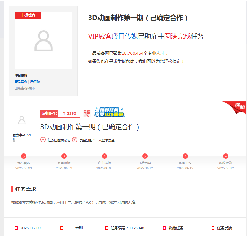Click the icon before date 2025-06-09

(16, 228)
